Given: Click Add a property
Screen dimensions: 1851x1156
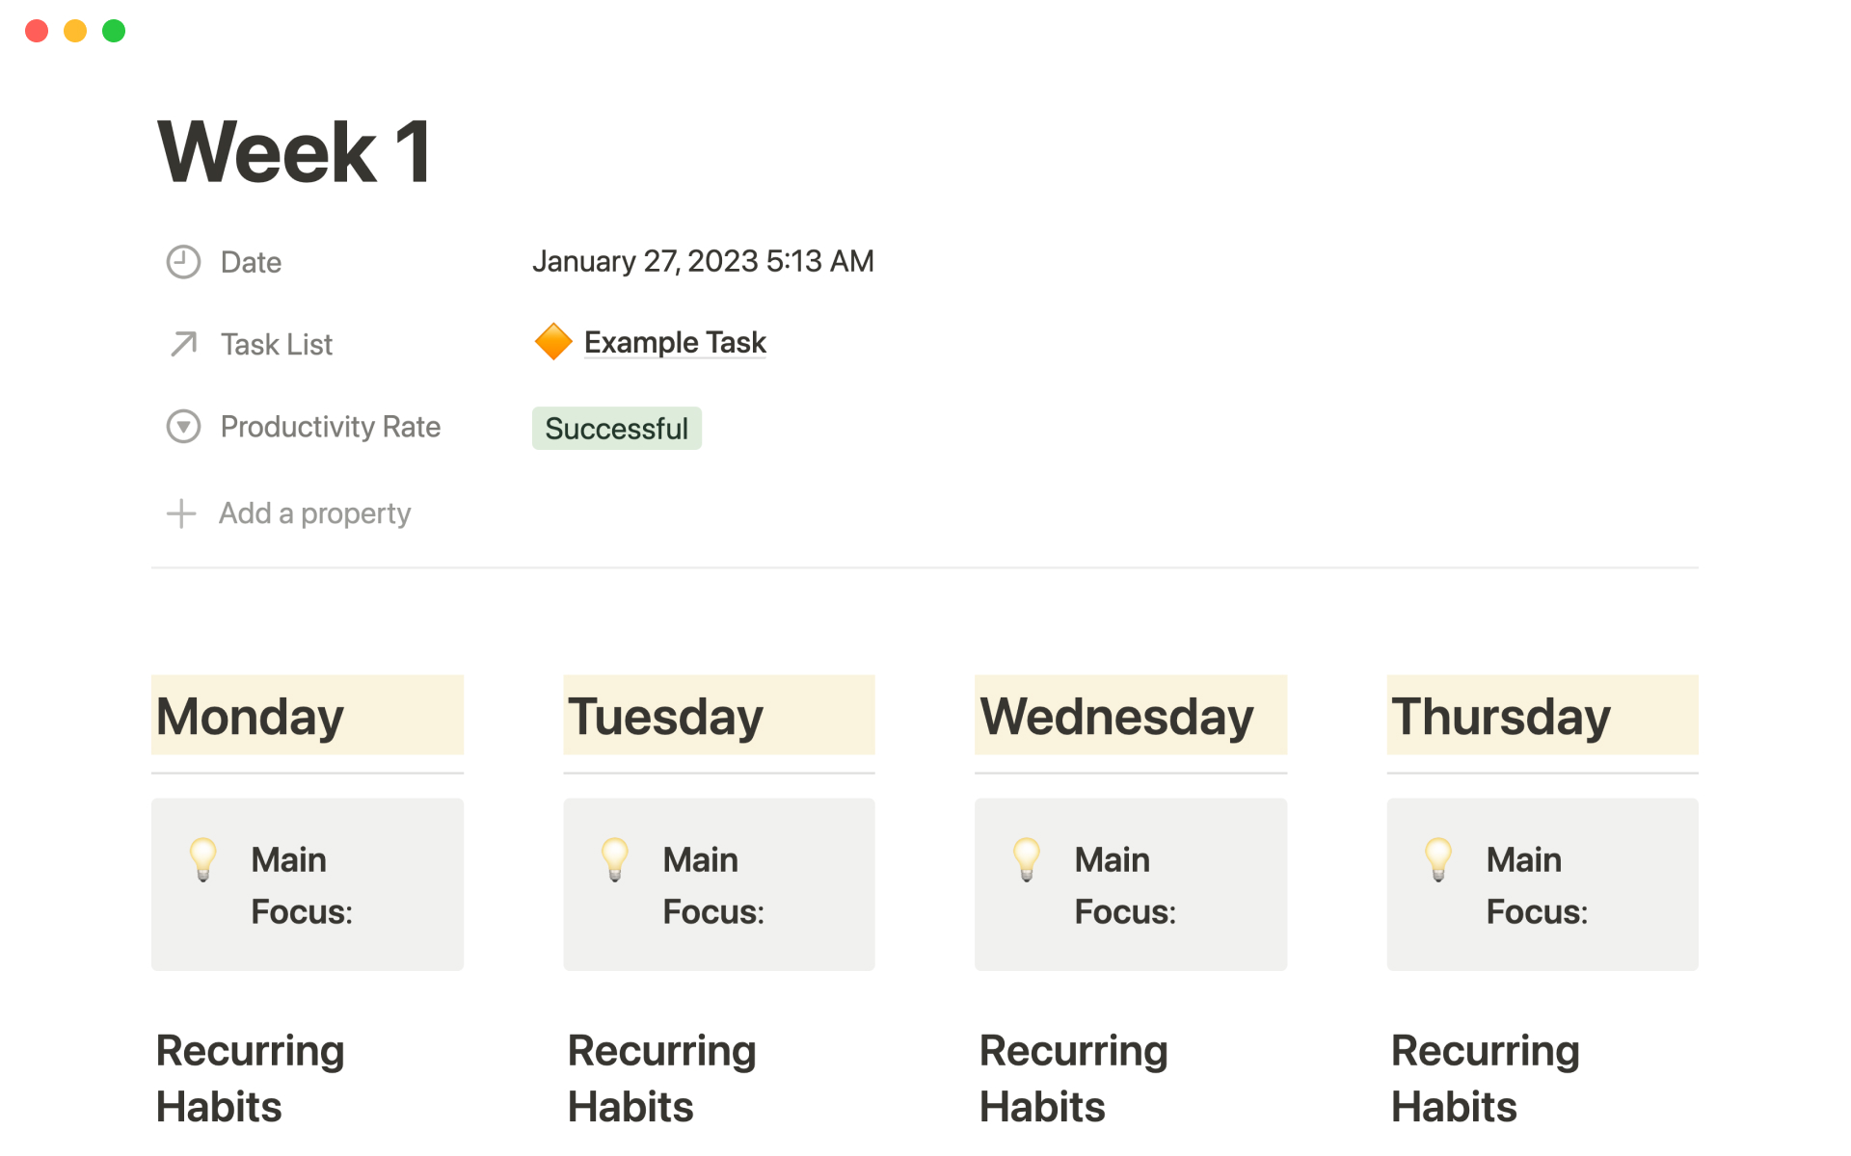Looking at the screenshot, I should [314, 513].
